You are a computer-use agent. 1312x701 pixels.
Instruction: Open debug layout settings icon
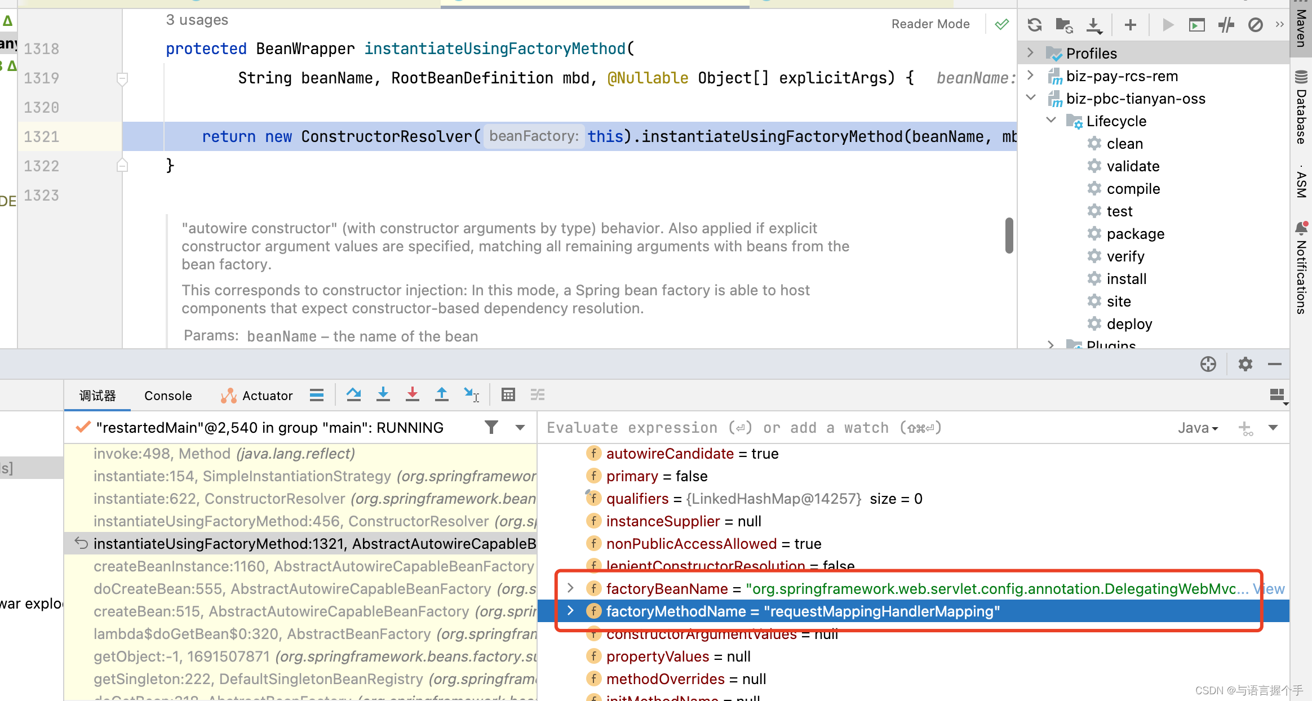[x=1278, y=396]
